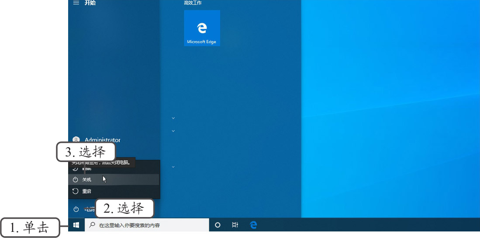The width and height of the screenshot is (480, 238).
Task: Open the Microsoft Edge tile
Action: point(202,28)
